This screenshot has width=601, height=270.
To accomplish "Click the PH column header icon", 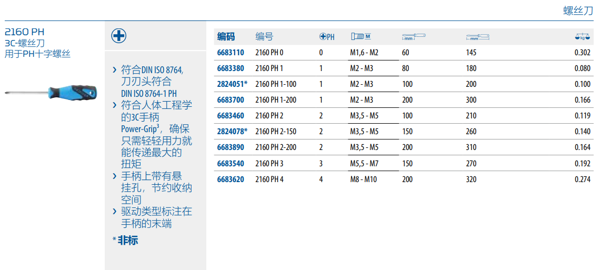I will point(327,37).
